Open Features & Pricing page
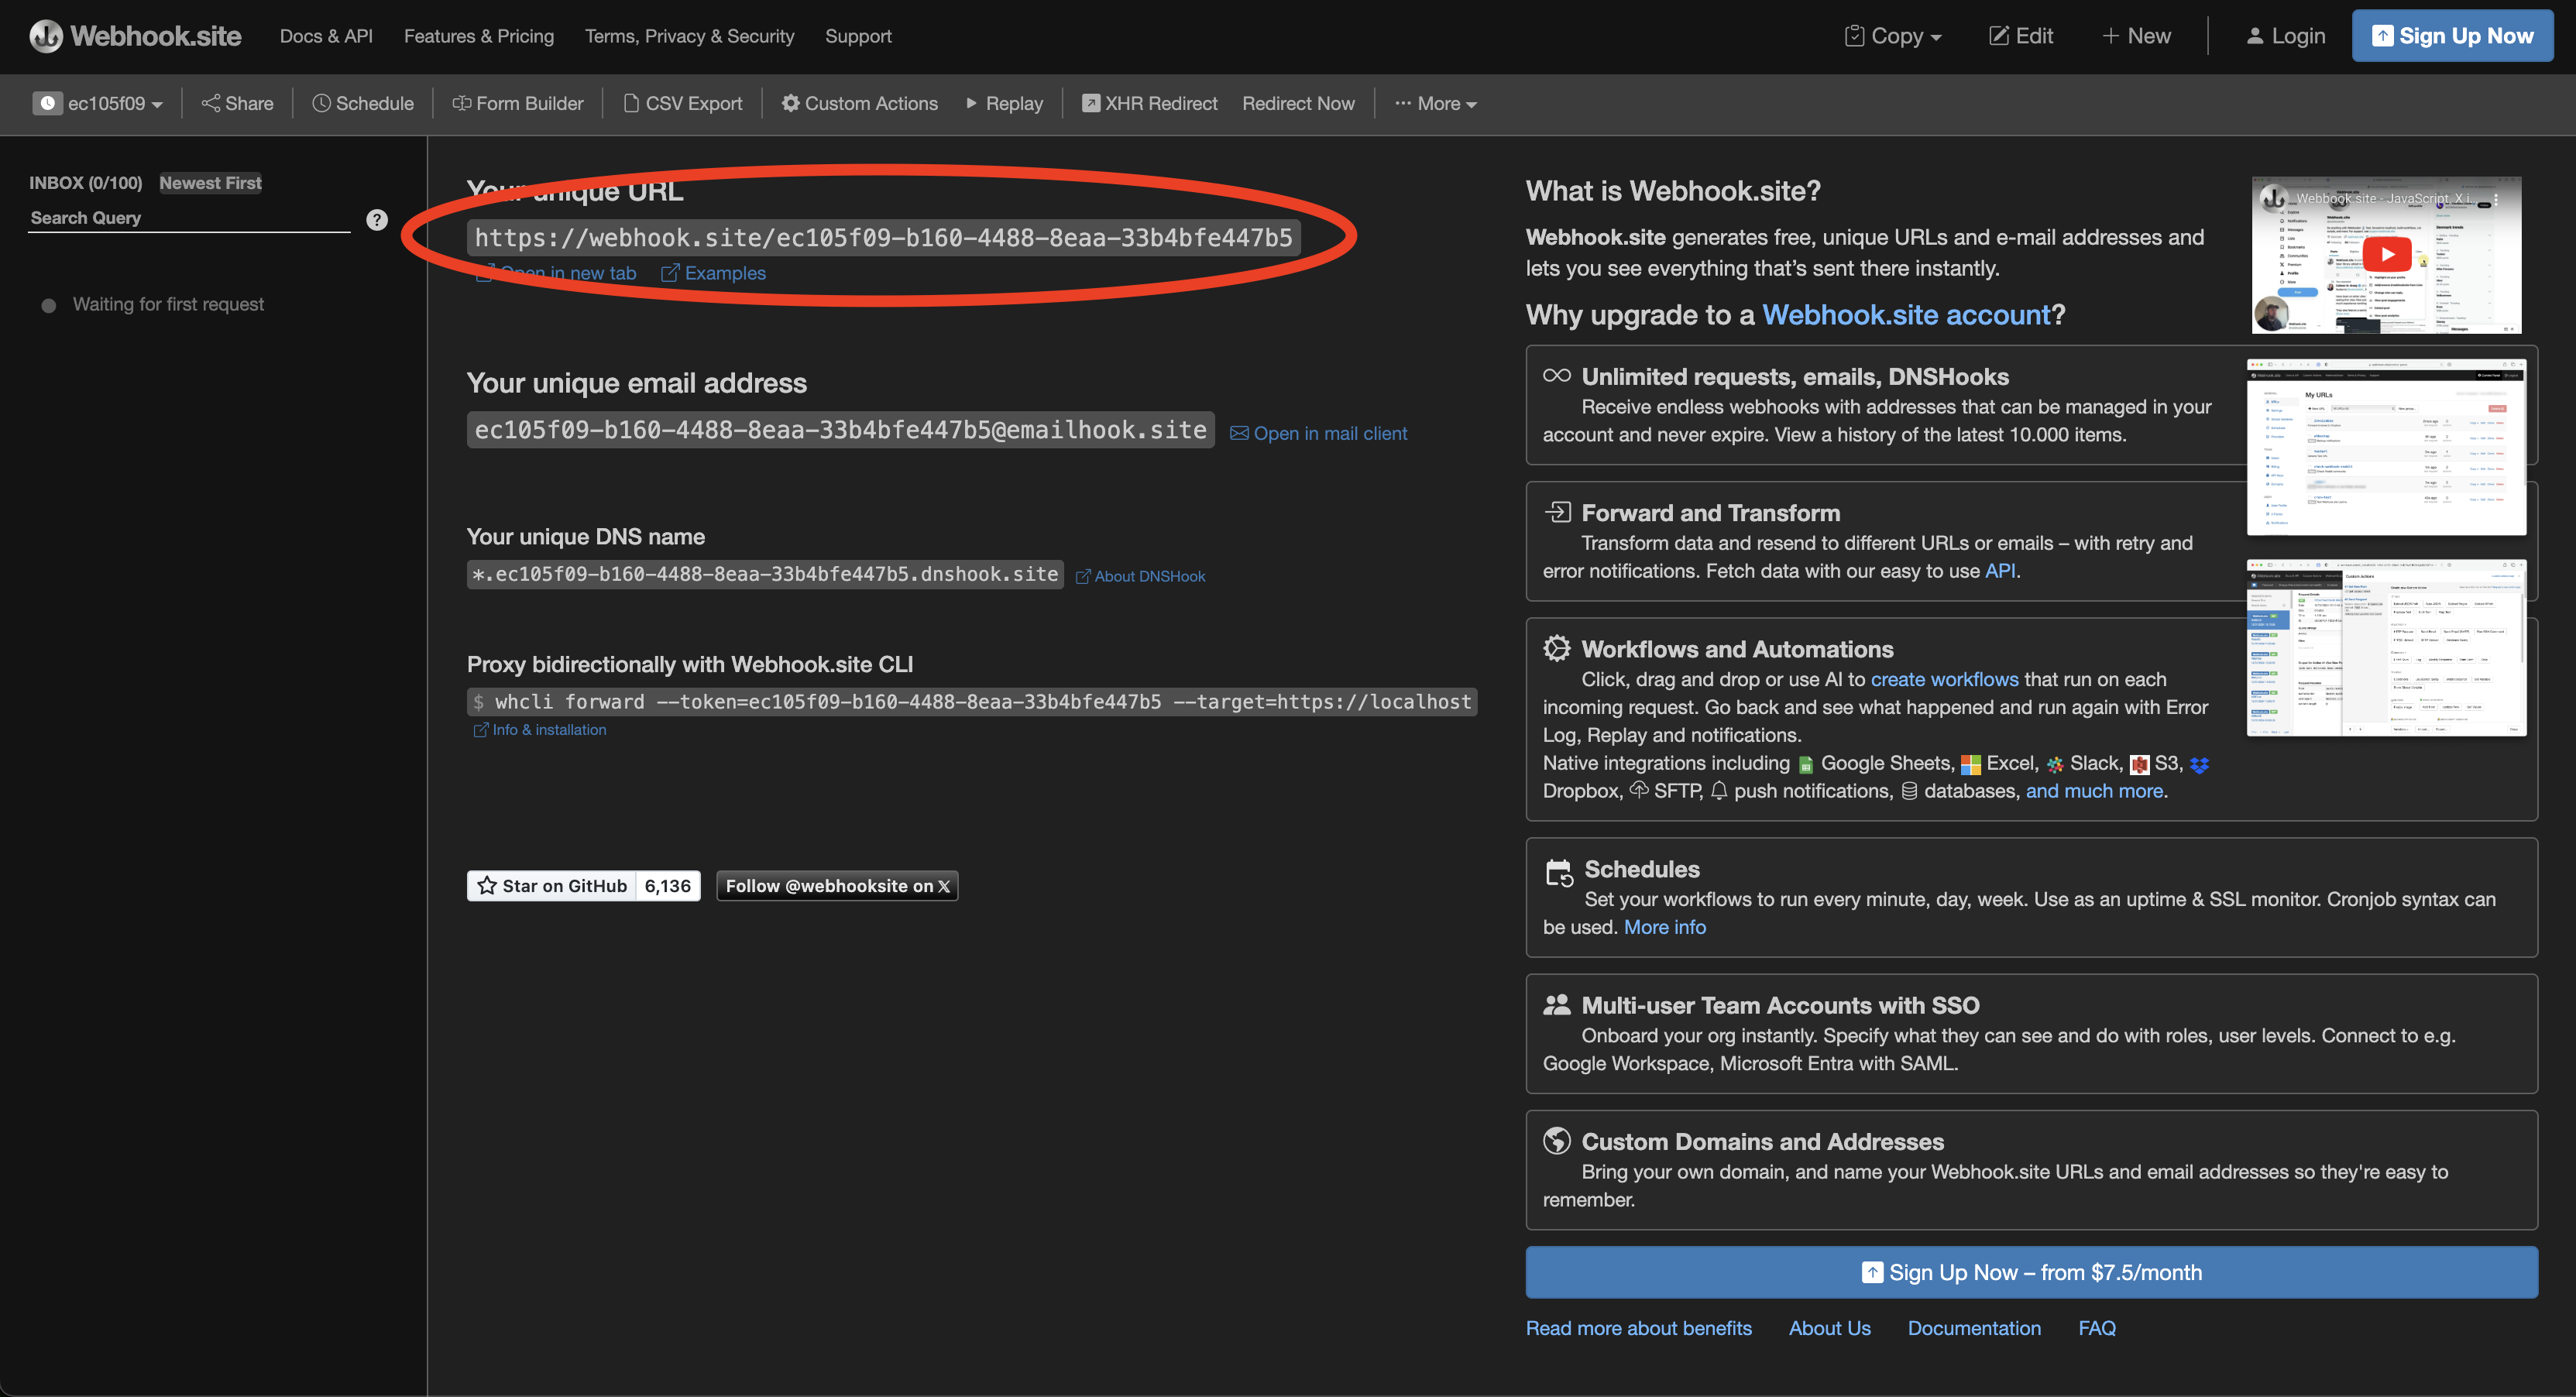Screen dimensions: 2576x1397 479,36
